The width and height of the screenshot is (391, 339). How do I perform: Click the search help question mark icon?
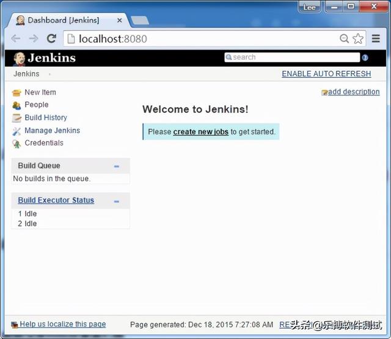365,58
